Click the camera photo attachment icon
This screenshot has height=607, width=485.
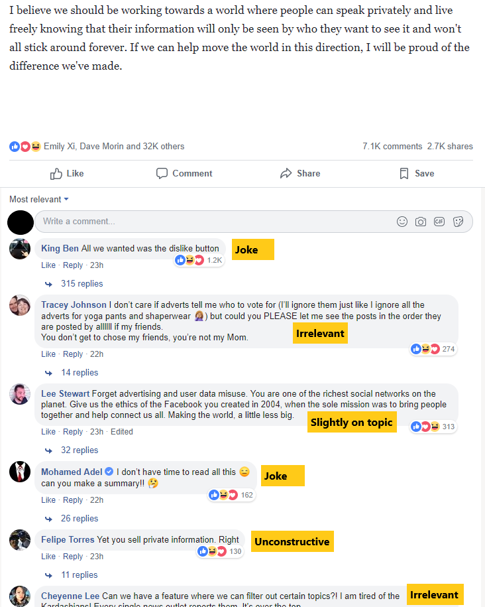[421, 222]
